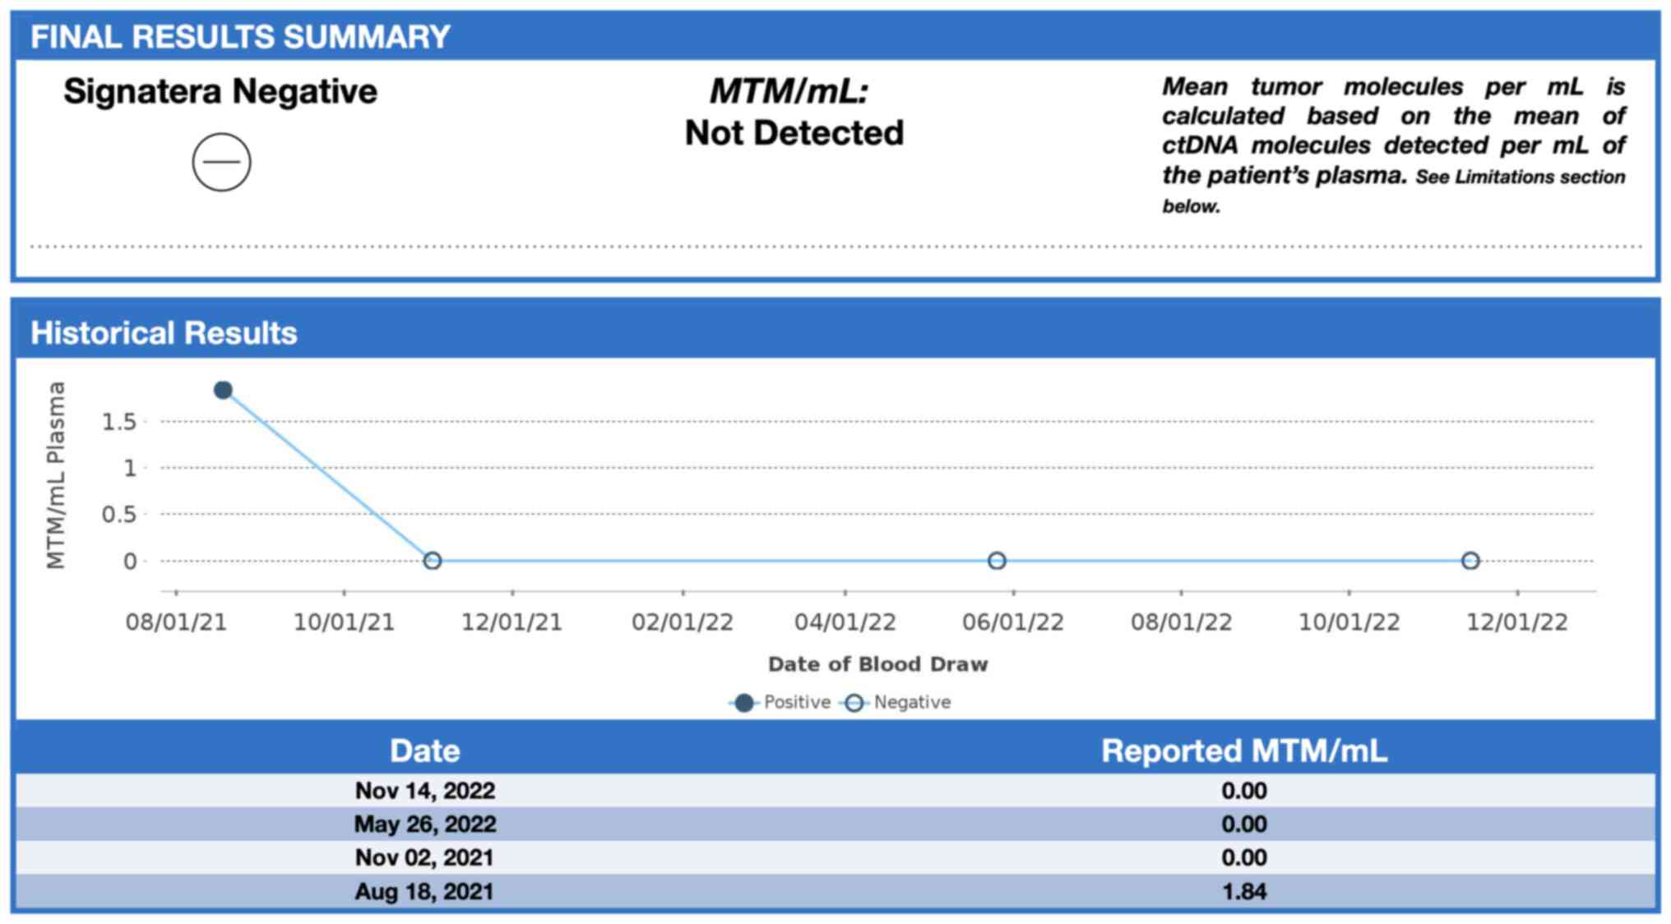Click the 12/01/21 x-axis label
This screenshot has height=924, width=1671.
[511, 622]
